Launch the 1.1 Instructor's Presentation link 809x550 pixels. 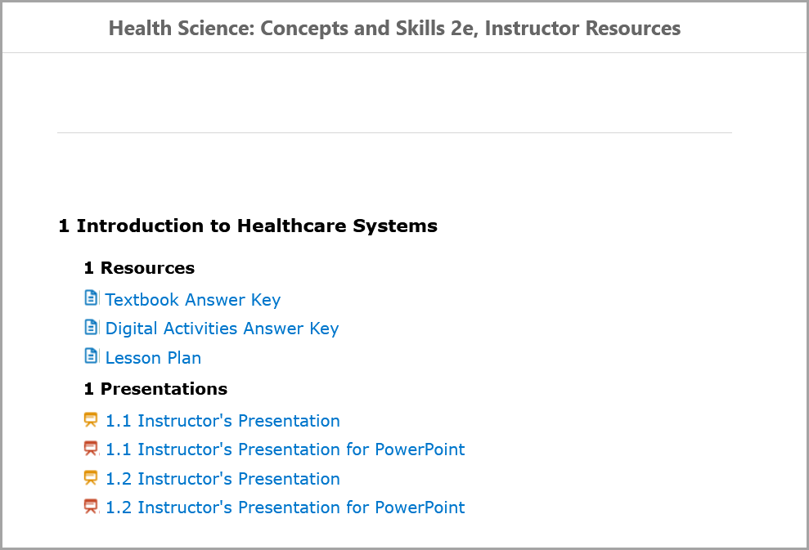coord(222,421)
